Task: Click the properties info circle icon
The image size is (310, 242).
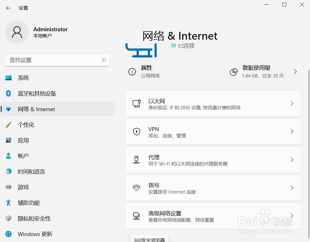Action: click(x=132, y=72)
